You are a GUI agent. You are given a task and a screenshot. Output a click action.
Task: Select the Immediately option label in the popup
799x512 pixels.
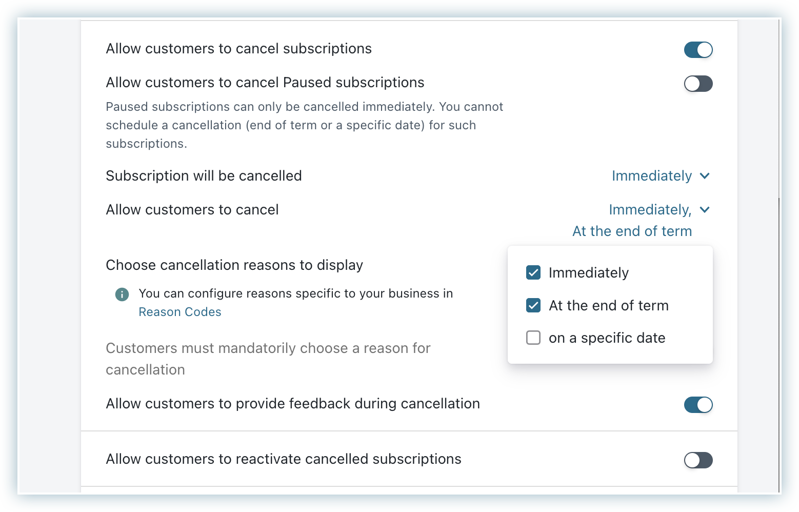[588, 273]
